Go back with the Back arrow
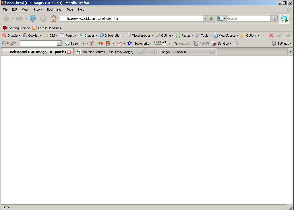This screenshot has height=220, width=294. (6, 18)
